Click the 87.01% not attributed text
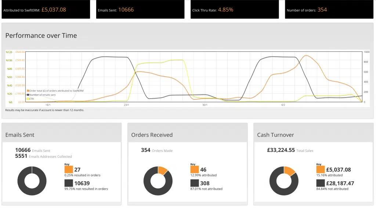Screen dimensions: 376x208 click(x=206, y=189)
